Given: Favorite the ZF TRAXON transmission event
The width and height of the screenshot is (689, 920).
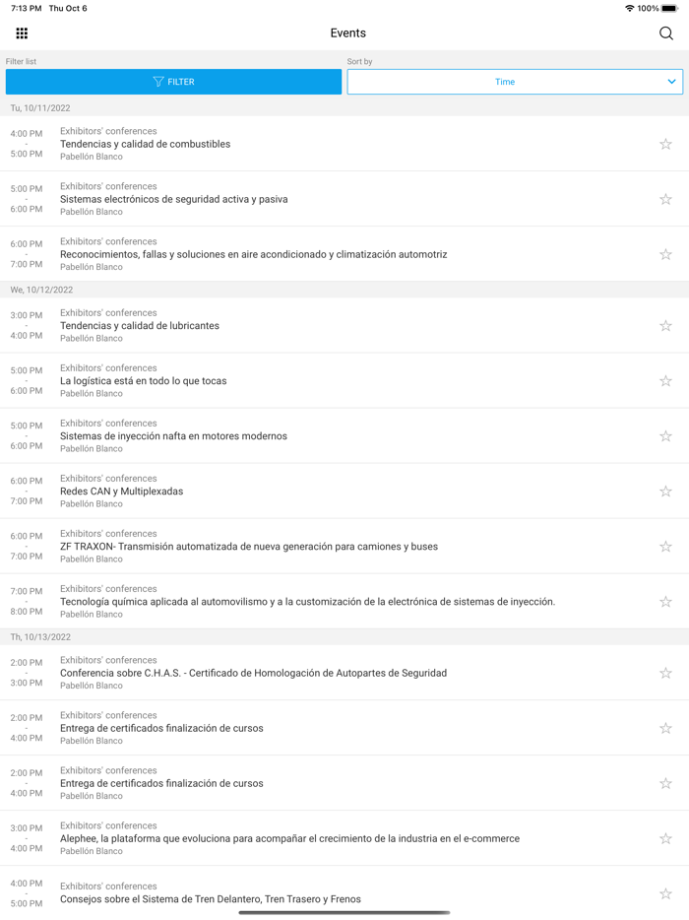Looking at the screenshot, I should pyautogui.click(x=665, y=547).
